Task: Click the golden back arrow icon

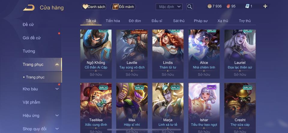Action: tap(29, 8)
